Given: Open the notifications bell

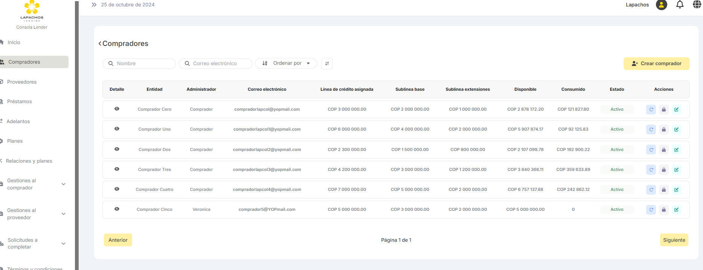Looking at the screenshot, I should click(680, 5).
